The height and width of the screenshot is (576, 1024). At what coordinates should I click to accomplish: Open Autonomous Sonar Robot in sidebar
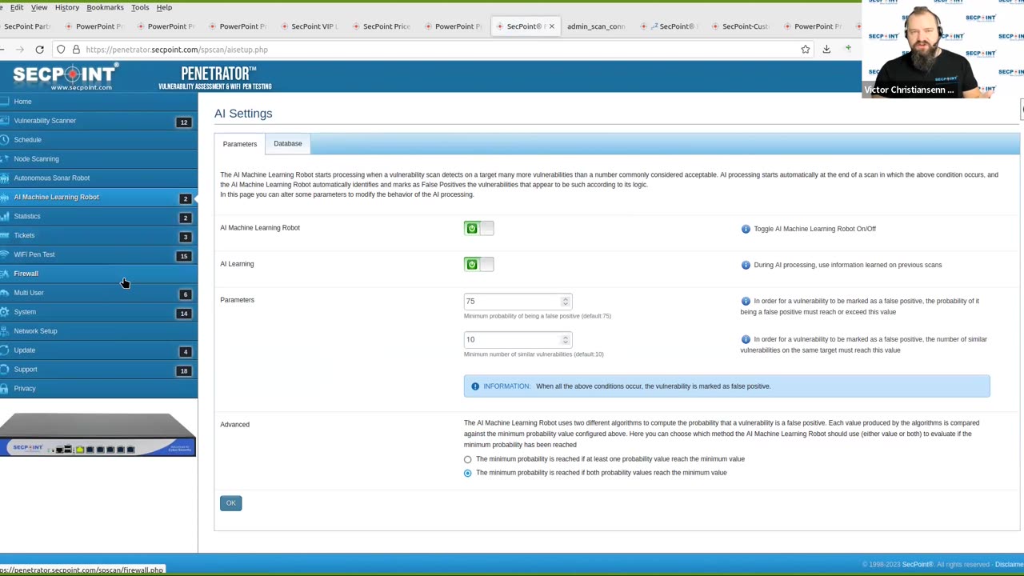98,178
